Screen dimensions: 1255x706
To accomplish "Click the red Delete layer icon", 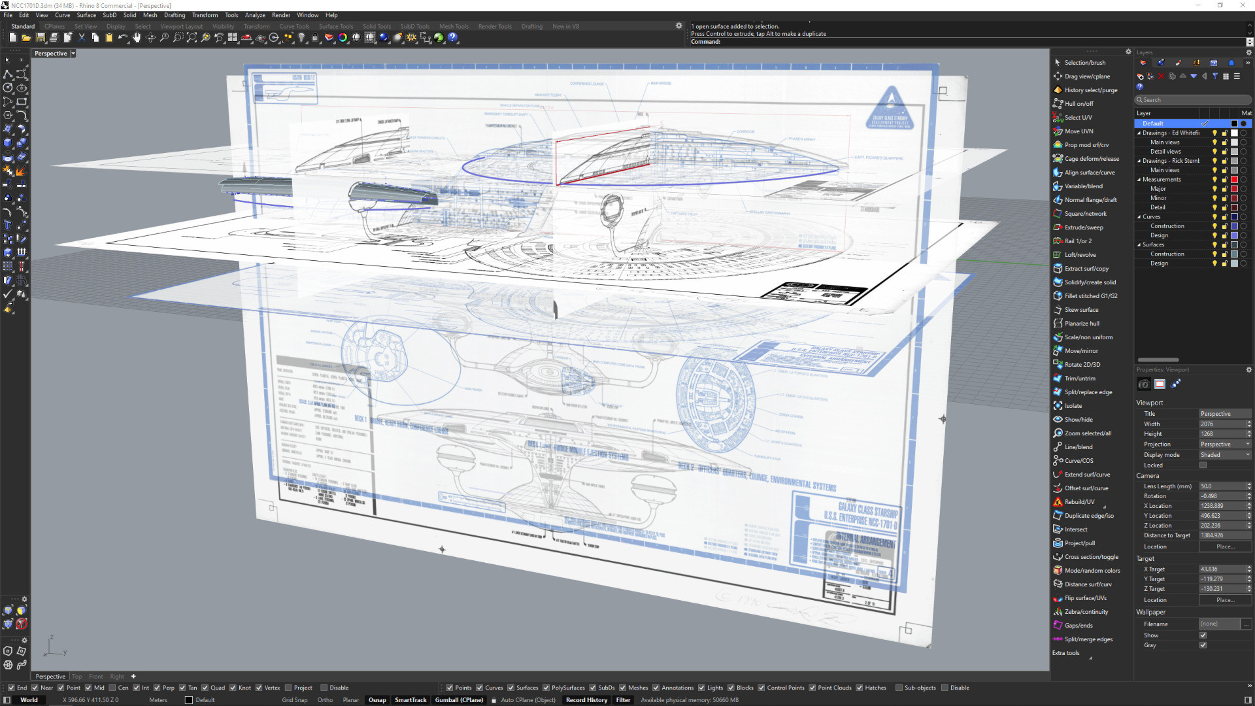I will click(x=1162, y=76).
